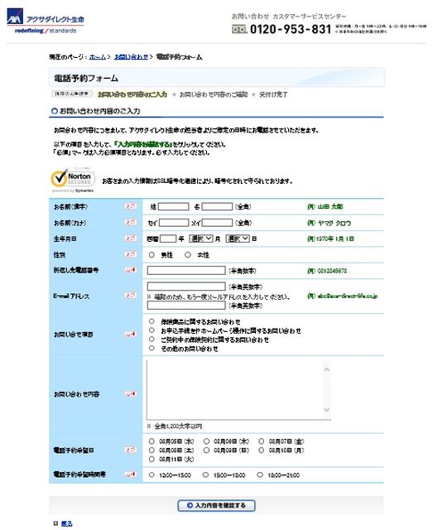Click the free-dial icon beside 0120-953-831
The image size is (438, 530).
coord(239,29)
